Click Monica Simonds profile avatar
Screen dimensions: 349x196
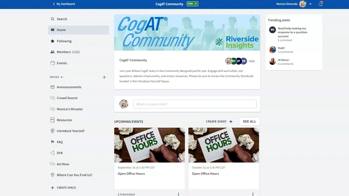click(303, 4)
